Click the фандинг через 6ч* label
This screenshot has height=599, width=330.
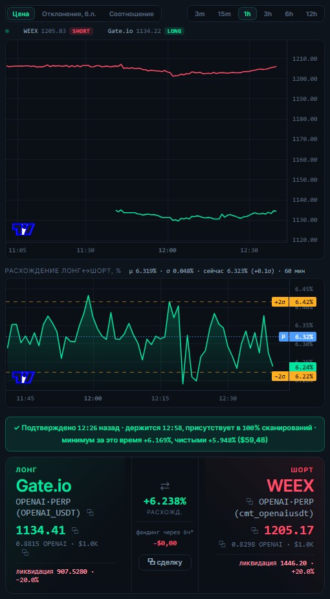pyautogui.click(x=164, y=532)
